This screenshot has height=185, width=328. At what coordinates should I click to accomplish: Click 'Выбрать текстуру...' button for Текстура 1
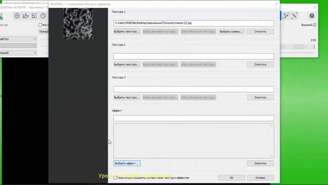tap(127, 31)
